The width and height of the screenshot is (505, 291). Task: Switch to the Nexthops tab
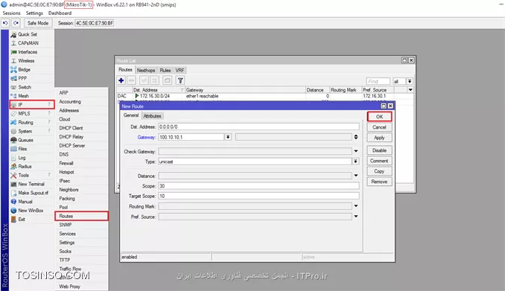[x=146, y=70]
